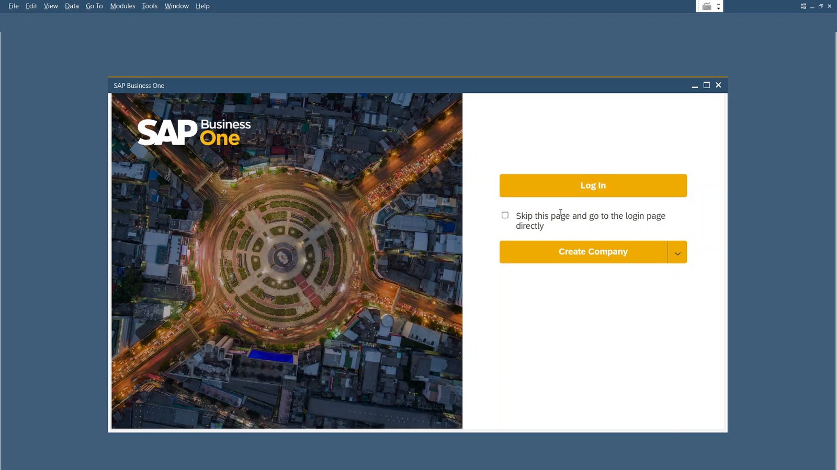Screen dimensions: 837x470
Task: Open the View menu
Action: click(x=51, y=6)
